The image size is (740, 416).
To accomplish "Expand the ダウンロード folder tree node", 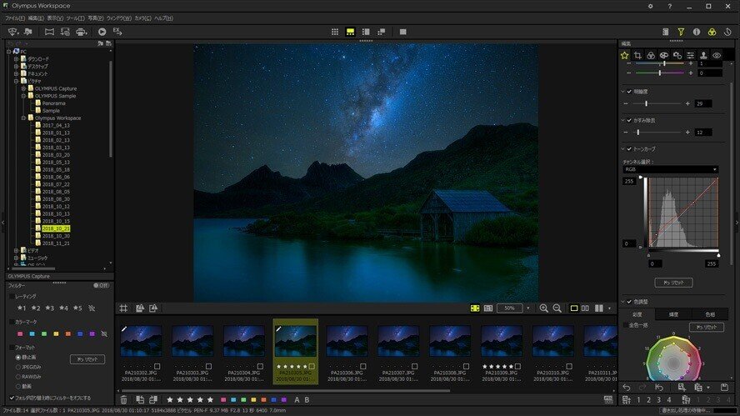I will click(16, 59).
